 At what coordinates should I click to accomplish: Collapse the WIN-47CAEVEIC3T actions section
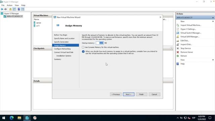coord(213,17)
